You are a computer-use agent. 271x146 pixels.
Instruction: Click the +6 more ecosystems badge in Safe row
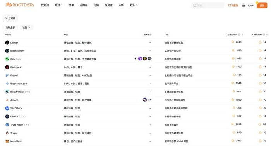coord(150,59)
